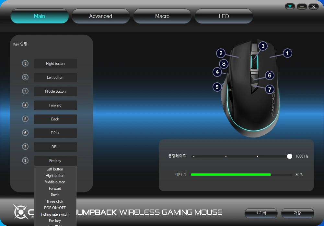Choose Right button from the open list

55,176
